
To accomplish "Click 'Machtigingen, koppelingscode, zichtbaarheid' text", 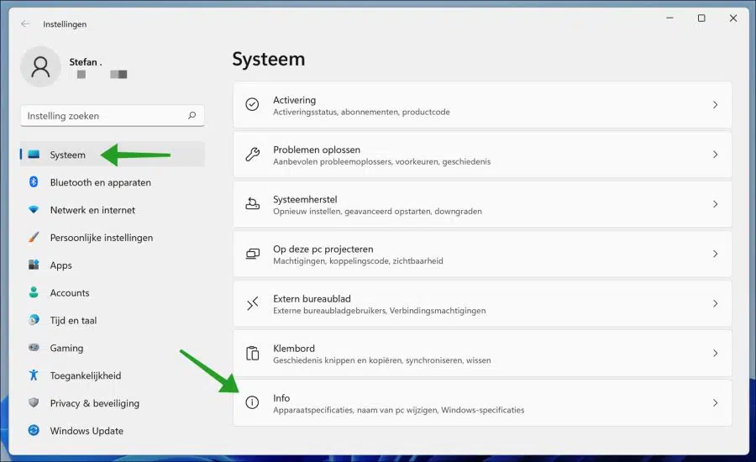I will click(x=358, y=261).
